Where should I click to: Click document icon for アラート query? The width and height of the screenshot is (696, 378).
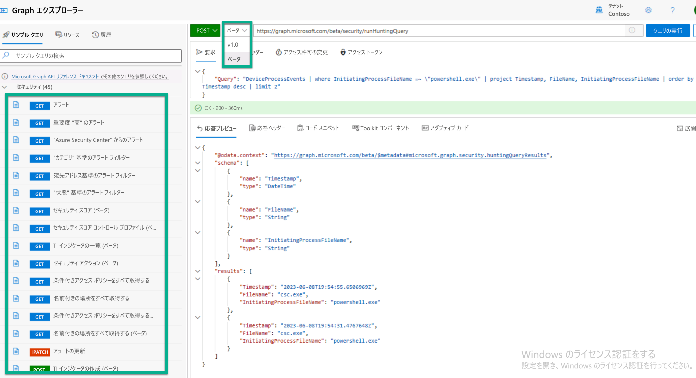click(x=16, y=104)
